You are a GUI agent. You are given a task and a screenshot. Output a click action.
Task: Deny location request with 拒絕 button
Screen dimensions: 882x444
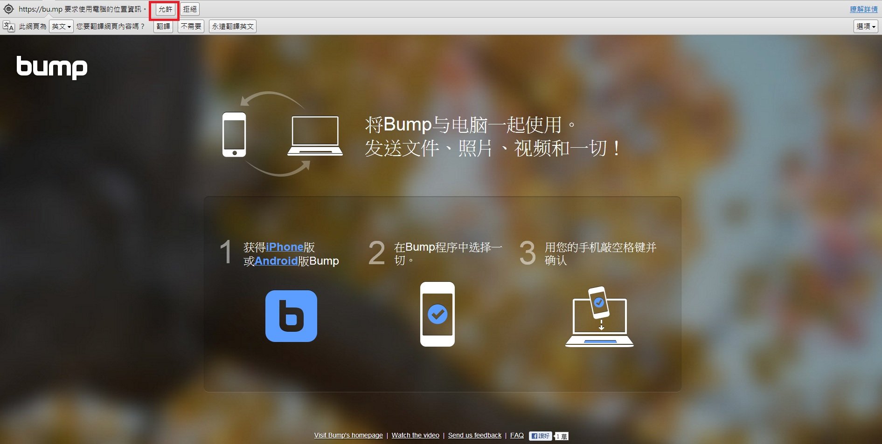pyautogui.click(x=190, y=9)
